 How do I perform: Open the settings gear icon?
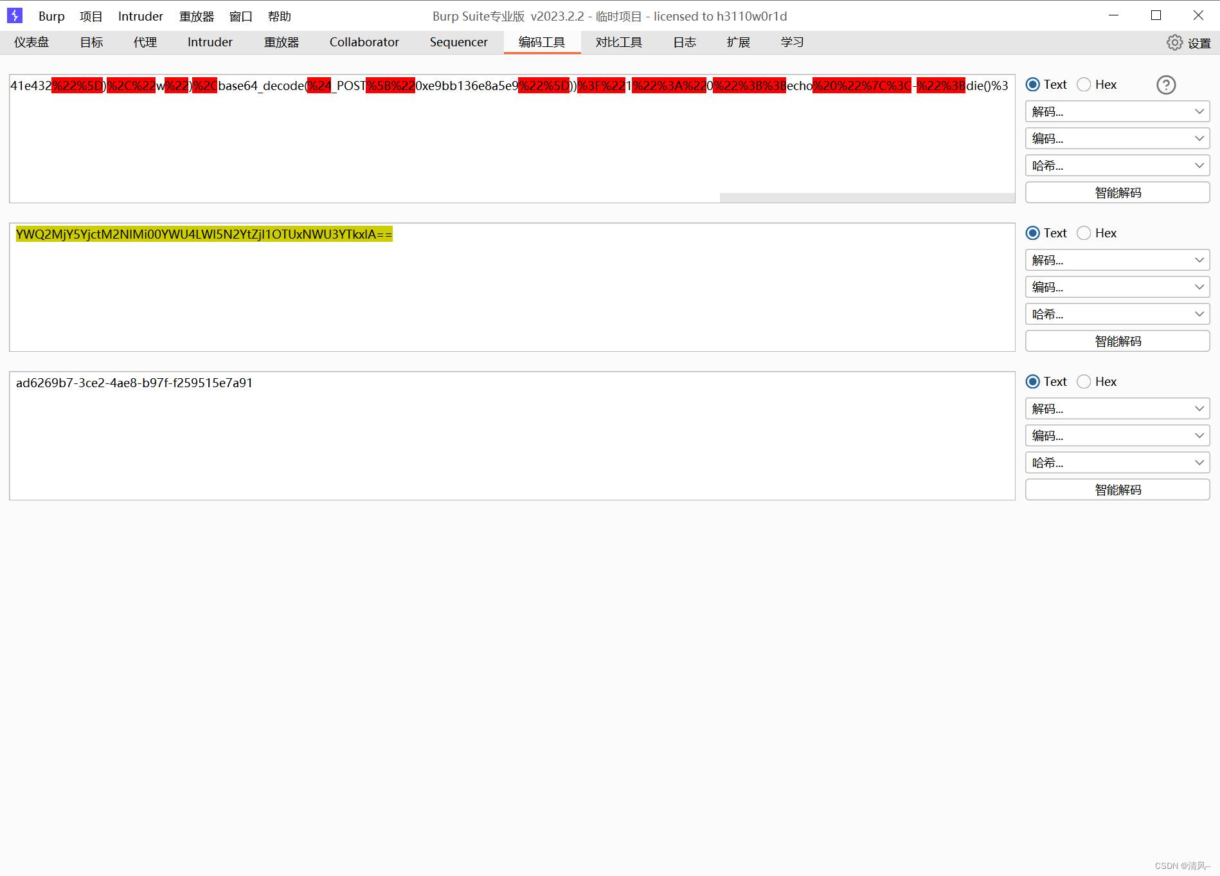1174,42
